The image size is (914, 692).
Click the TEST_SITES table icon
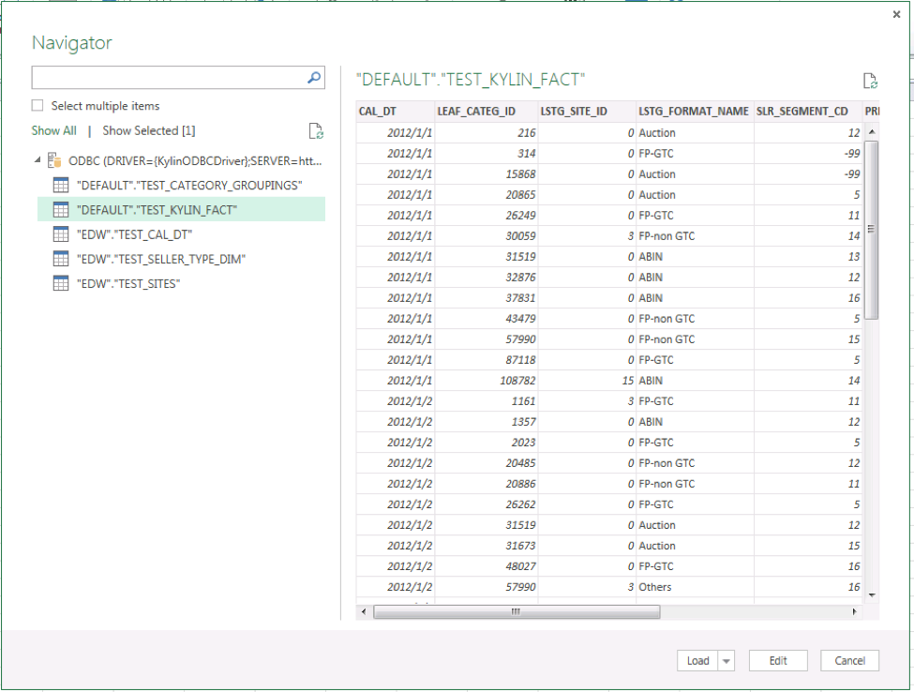(x=61, y=283)
